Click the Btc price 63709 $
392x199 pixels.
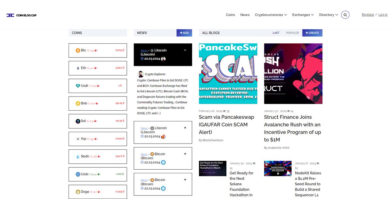pyautogui.click(x=120, y=51)
